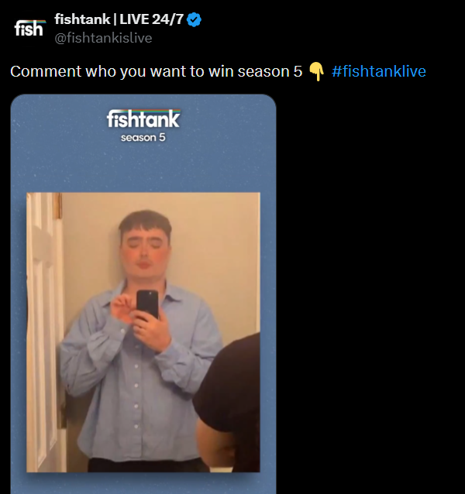Open the @fishtankislive handle link

coord(103,38)
